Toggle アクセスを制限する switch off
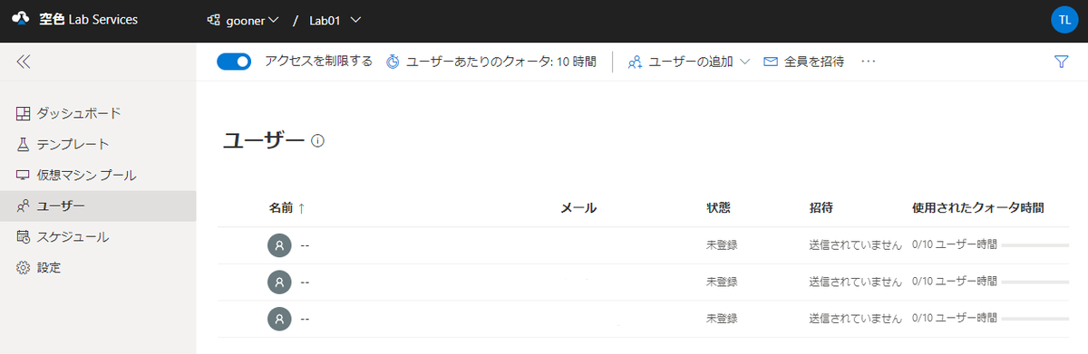 tap(234, 62)
